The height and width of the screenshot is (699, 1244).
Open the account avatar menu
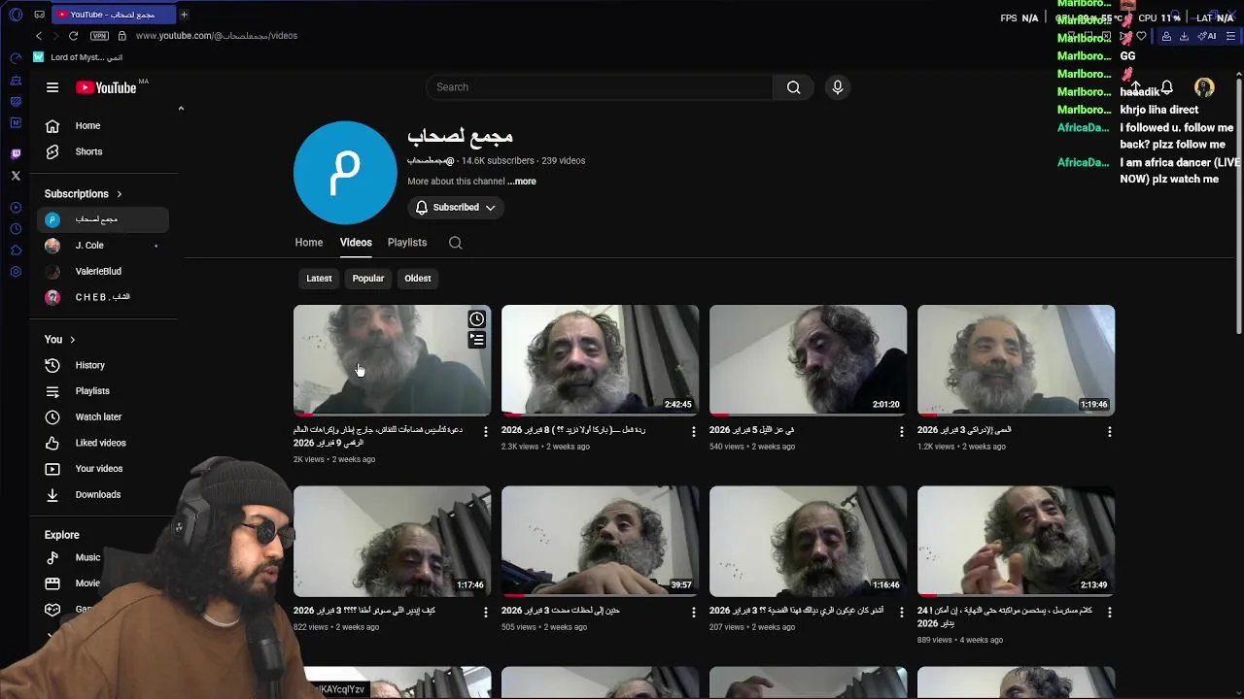(x=1204, y=87)
